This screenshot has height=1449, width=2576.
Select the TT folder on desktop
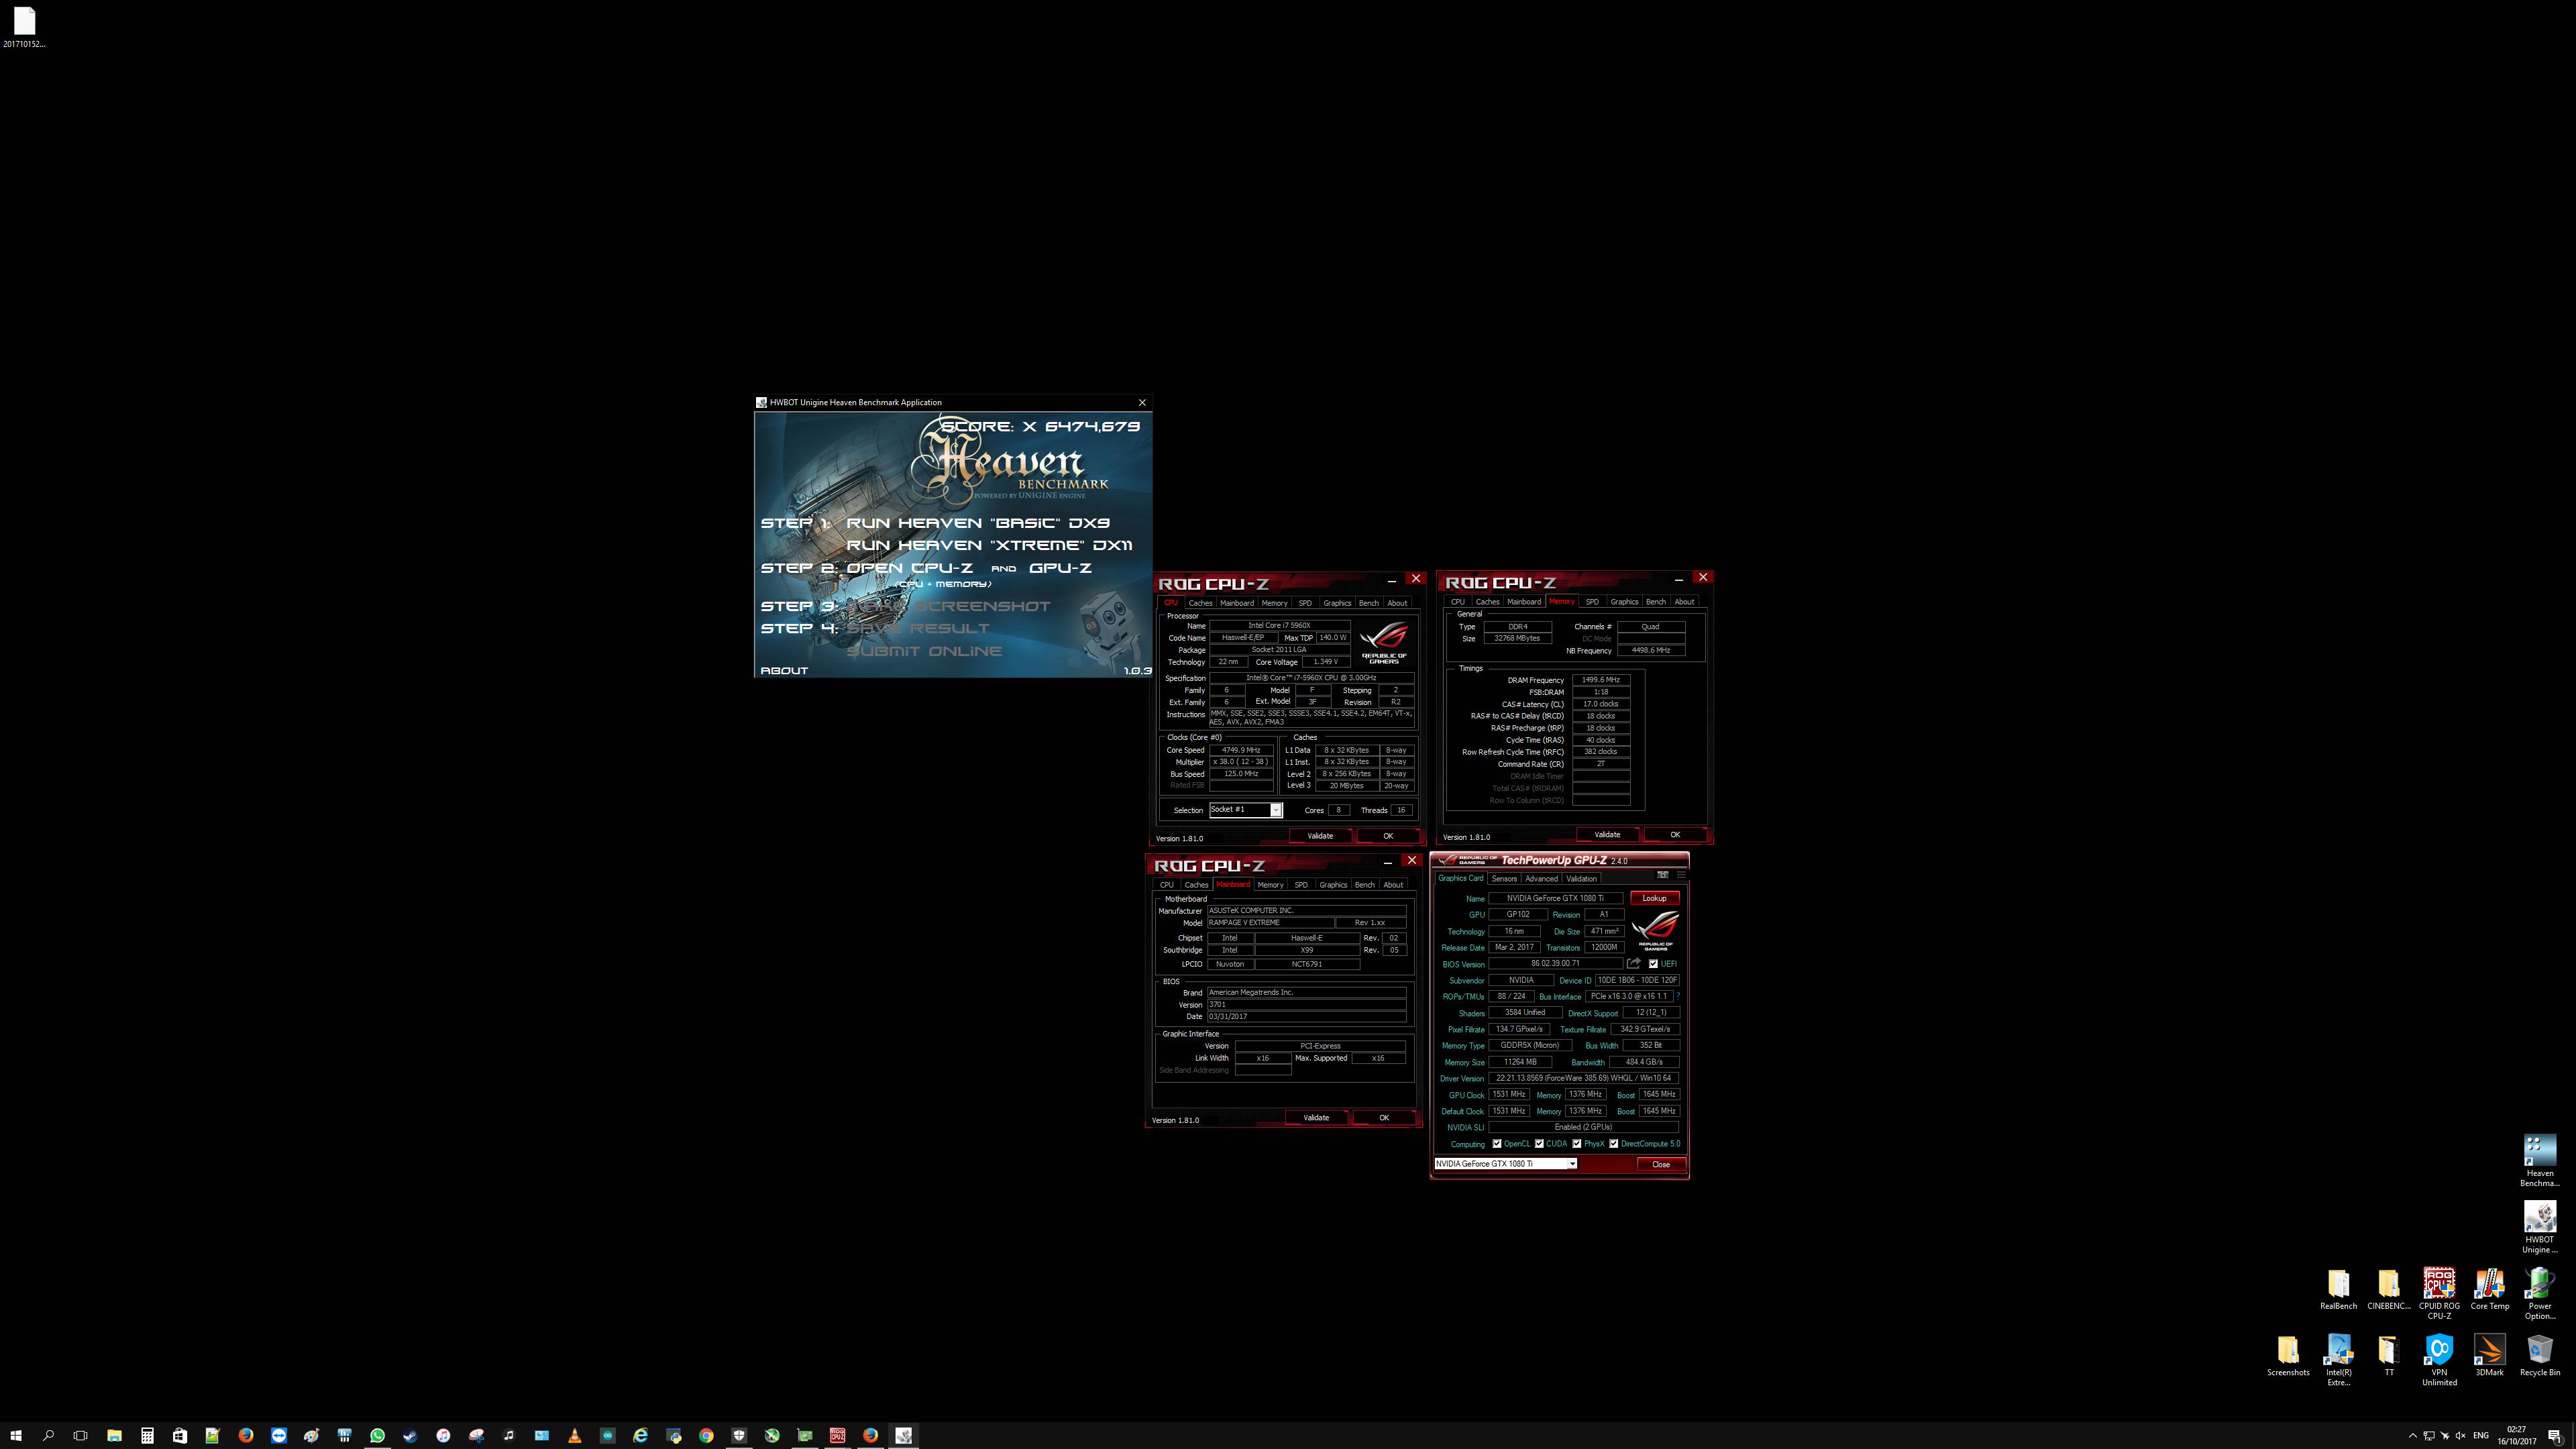pyautogui.click(x=2388, y=1355)
